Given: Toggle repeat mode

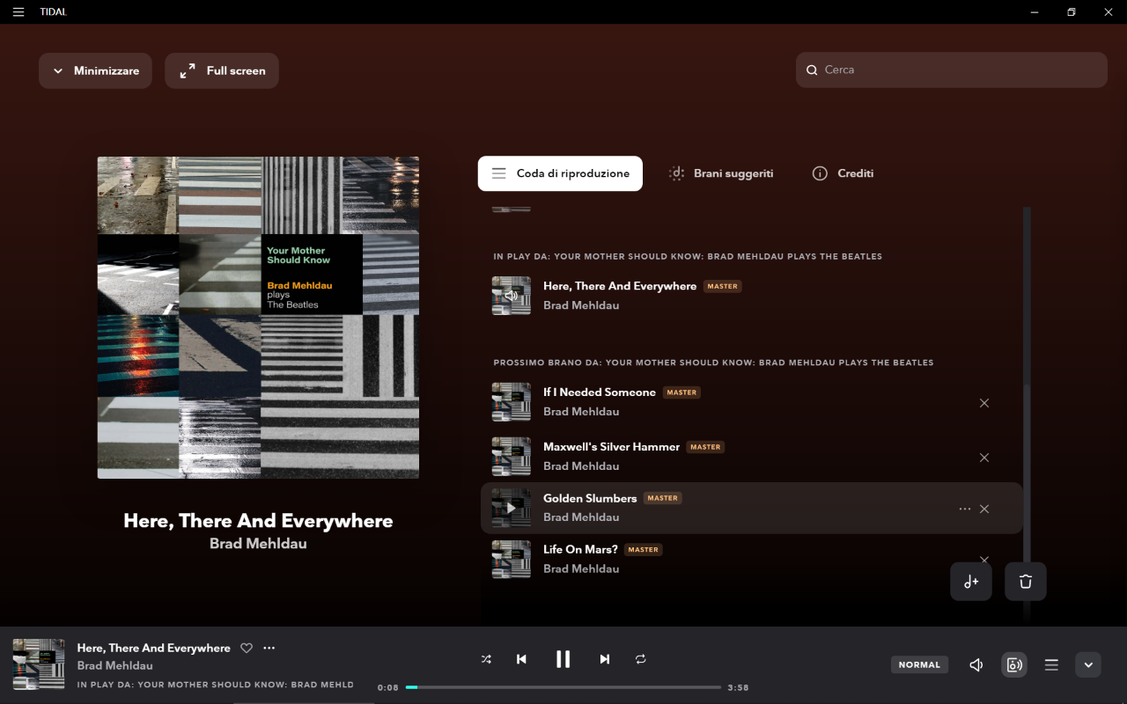Looking at the screenshot, I should click(641, 659).
